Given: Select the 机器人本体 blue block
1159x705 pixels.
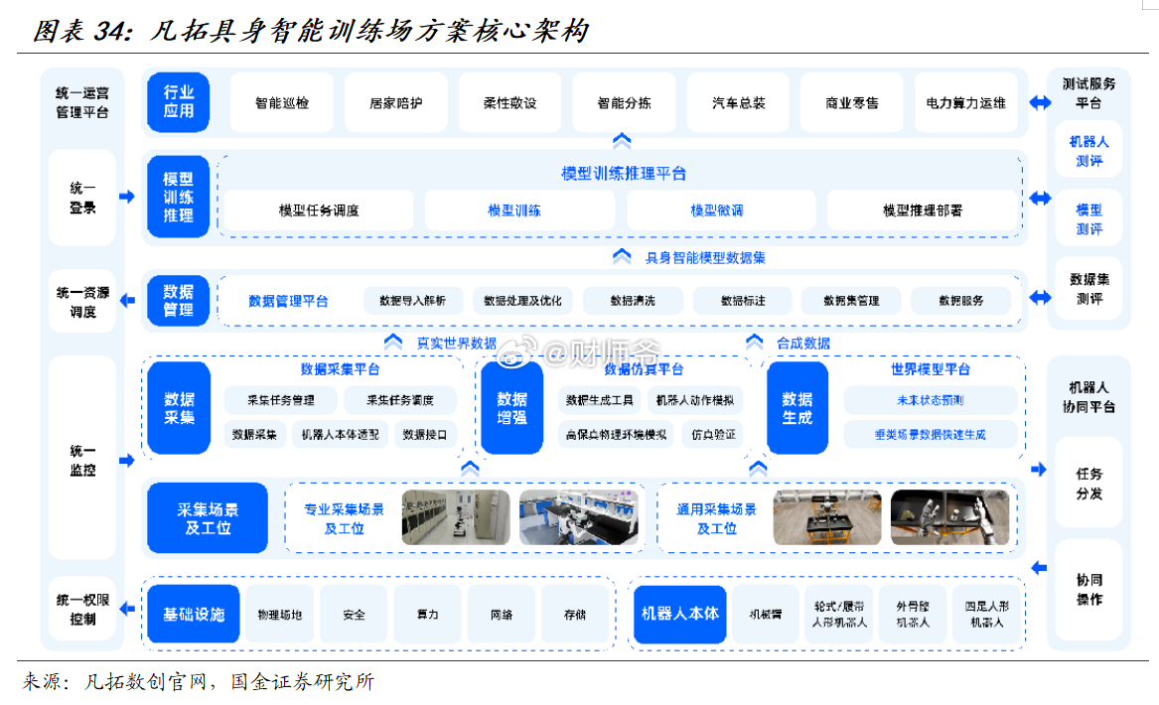Looking at the screenshot, I should 680,614.
